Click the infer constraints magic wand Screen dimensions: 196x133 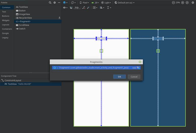point(88,8)
